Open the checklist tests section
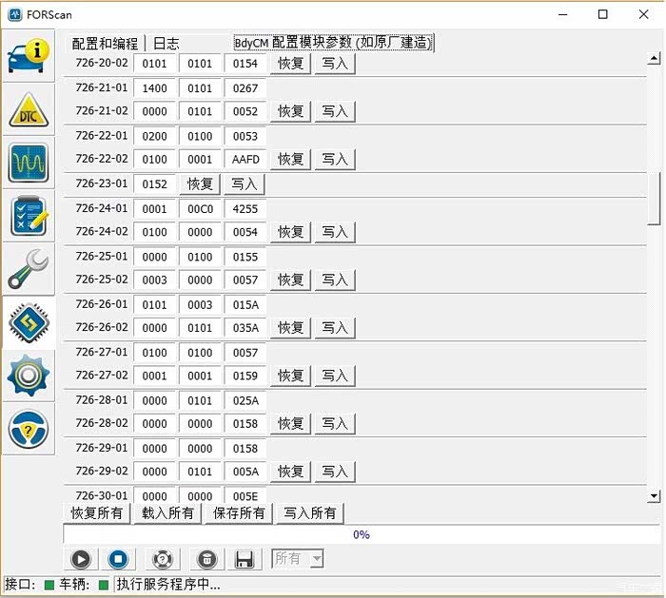Viewport: 666px width, 598px height. click(x=29, y=216)
